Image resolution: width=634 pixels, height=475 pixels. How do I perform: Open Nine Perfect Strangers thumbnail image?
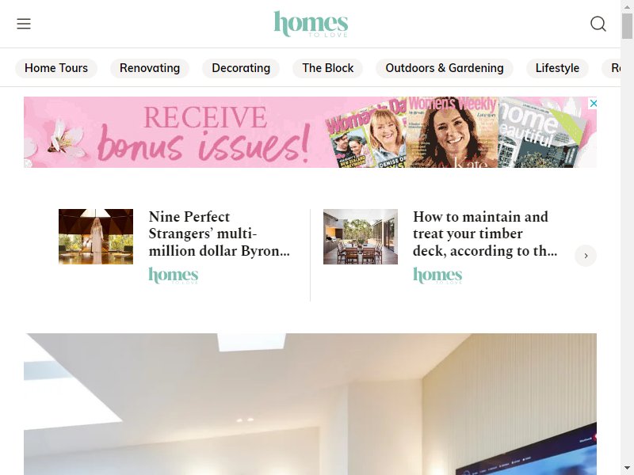tap(96, 237)
